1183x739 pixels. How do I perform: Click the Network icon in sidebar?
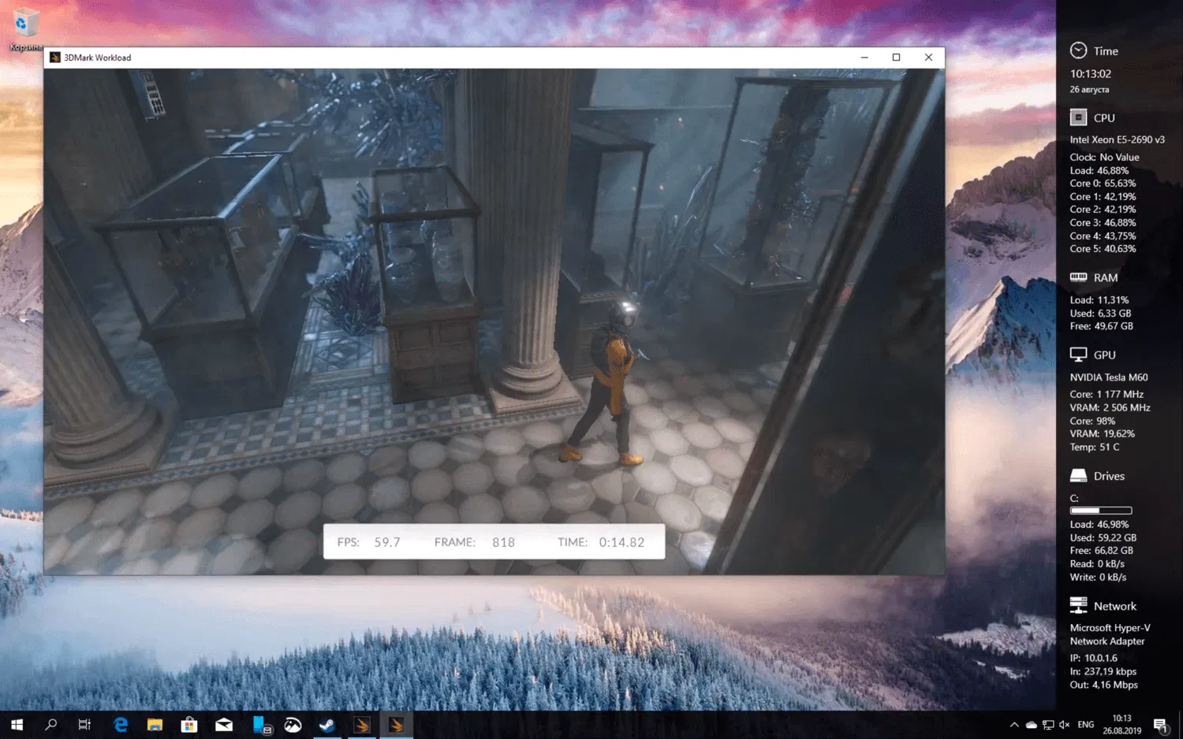pyautogui.click(x=1078, y=605)
